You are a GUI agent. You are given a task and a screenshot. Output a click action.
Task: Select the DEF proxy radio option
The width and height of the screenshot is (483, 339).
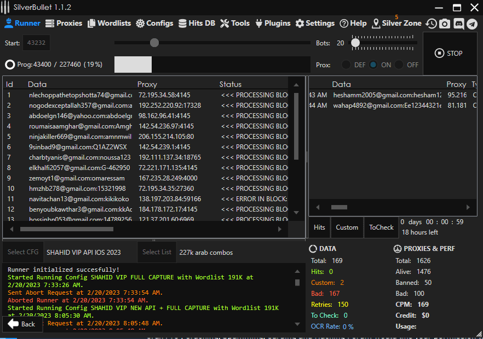pyautogui.click(x=346, y=65)
